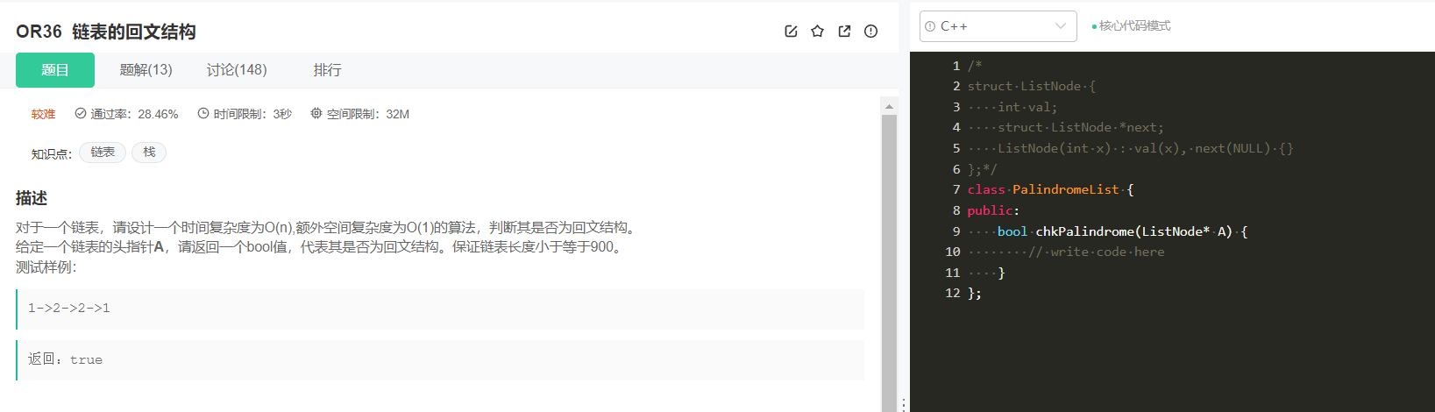
Task: Click the vertical scrollbar thumb of description
Action: click(889, 263)
